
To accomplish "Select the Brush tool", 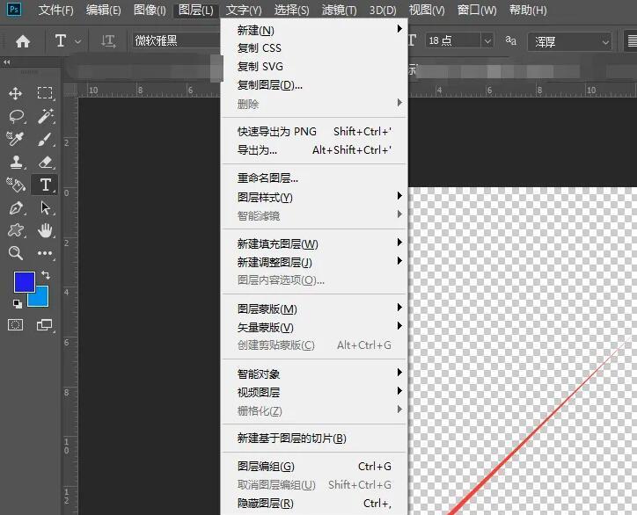I will pos(45,139).
